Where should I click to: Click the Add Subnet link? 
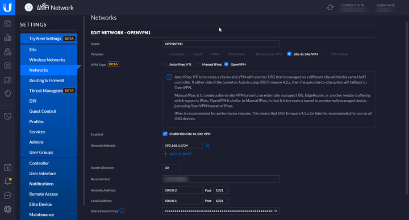[x=177, y=154]
